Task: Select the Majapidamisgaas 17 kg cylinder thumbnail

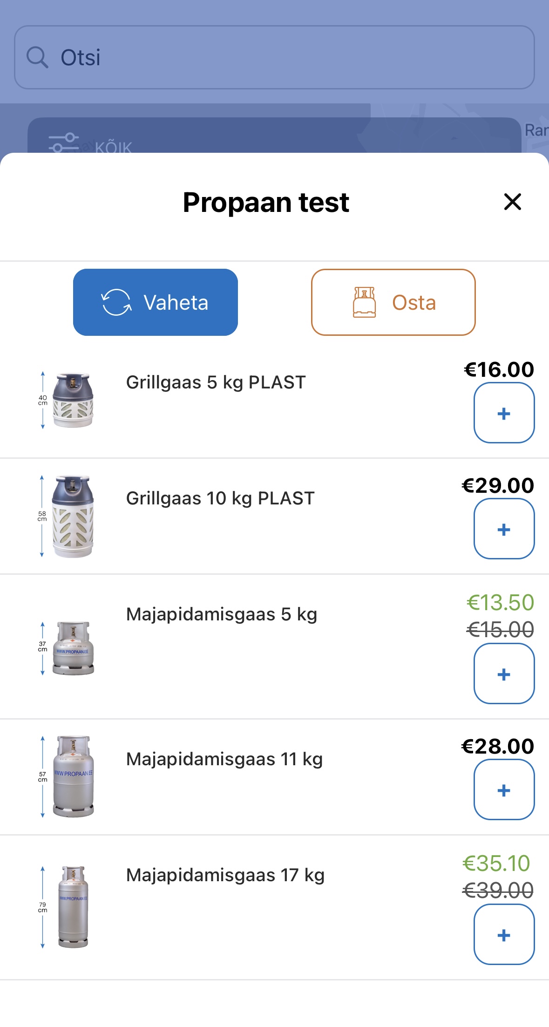Action: pos(73,907)
